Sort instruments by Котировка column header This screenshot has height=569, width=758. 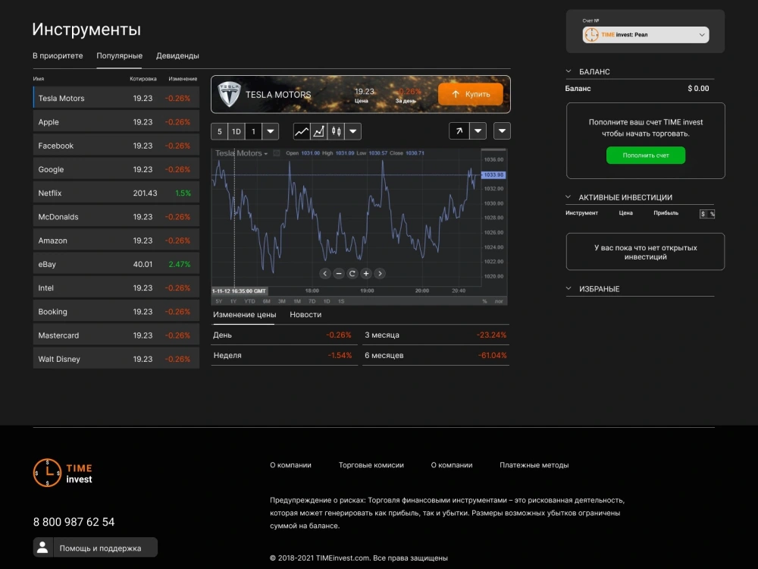[143, 78]
